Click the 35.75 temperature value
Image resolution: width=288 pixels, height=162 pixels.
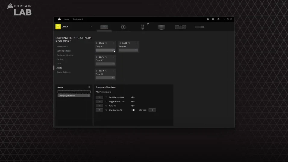(101, 57)
